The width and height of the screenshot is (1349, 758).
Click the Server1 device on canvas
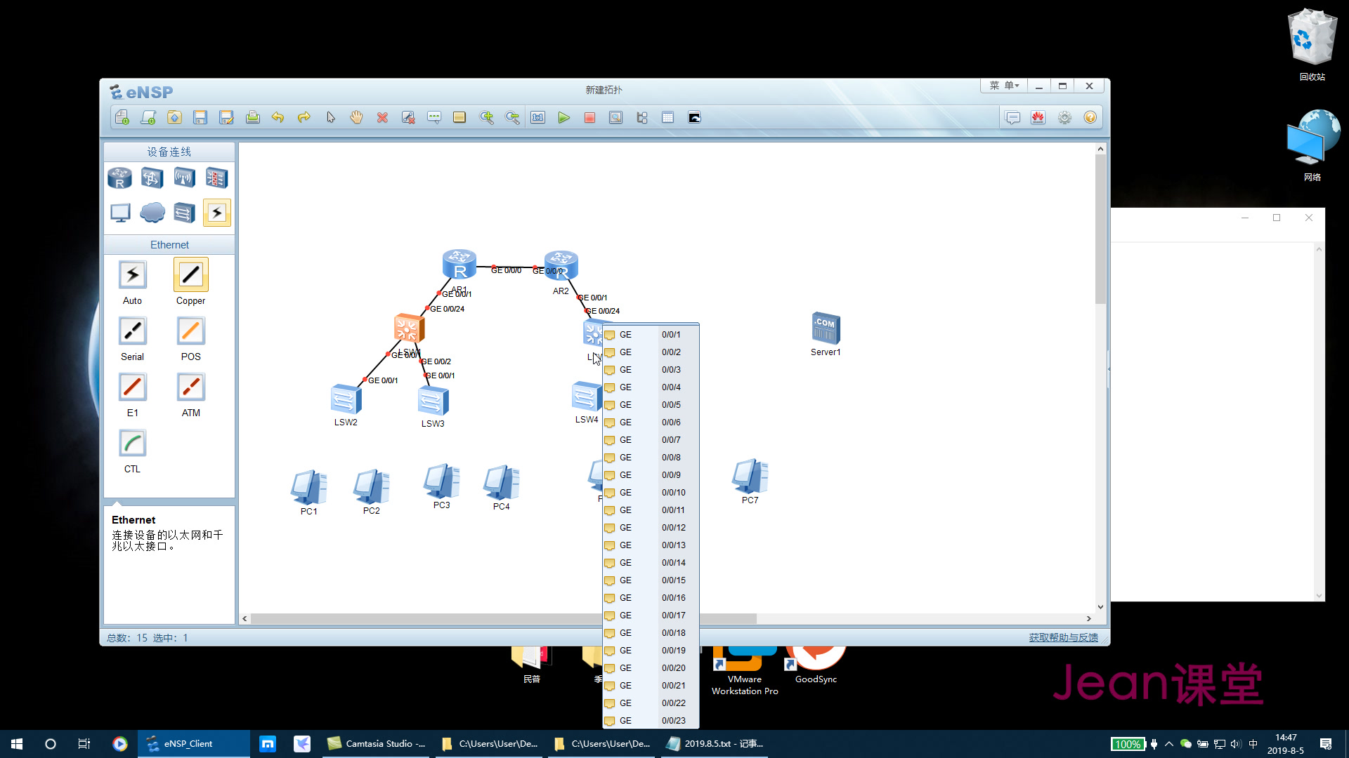pyautogui.click(x=826, y=328)
